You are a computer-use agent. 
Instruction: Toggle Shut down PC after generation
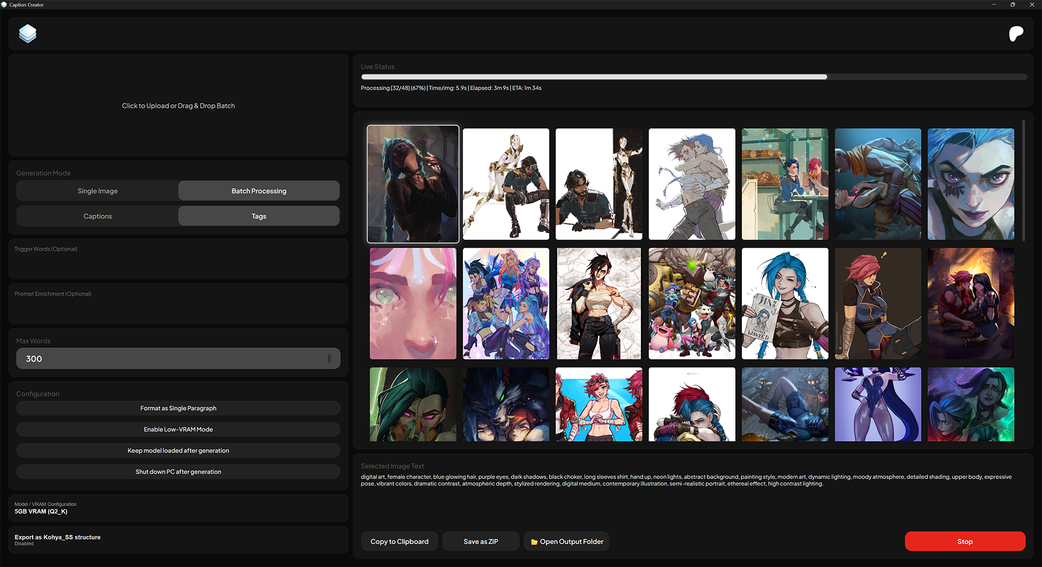[179, 472]
